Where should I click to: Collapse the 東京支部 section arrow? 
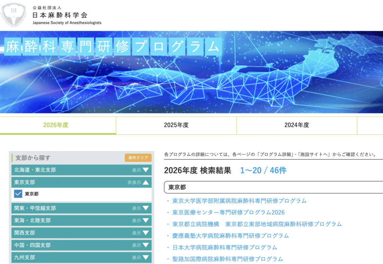click(145, 183)
